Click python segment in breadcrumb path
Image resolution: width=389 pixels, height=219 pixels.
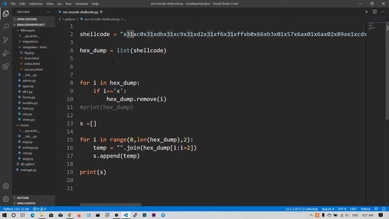tap(70, 19)
